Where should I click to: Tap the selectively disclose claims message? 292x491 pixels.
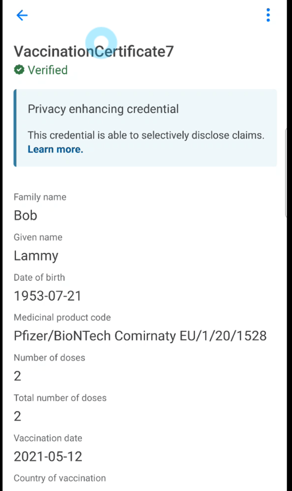[146, 135]
